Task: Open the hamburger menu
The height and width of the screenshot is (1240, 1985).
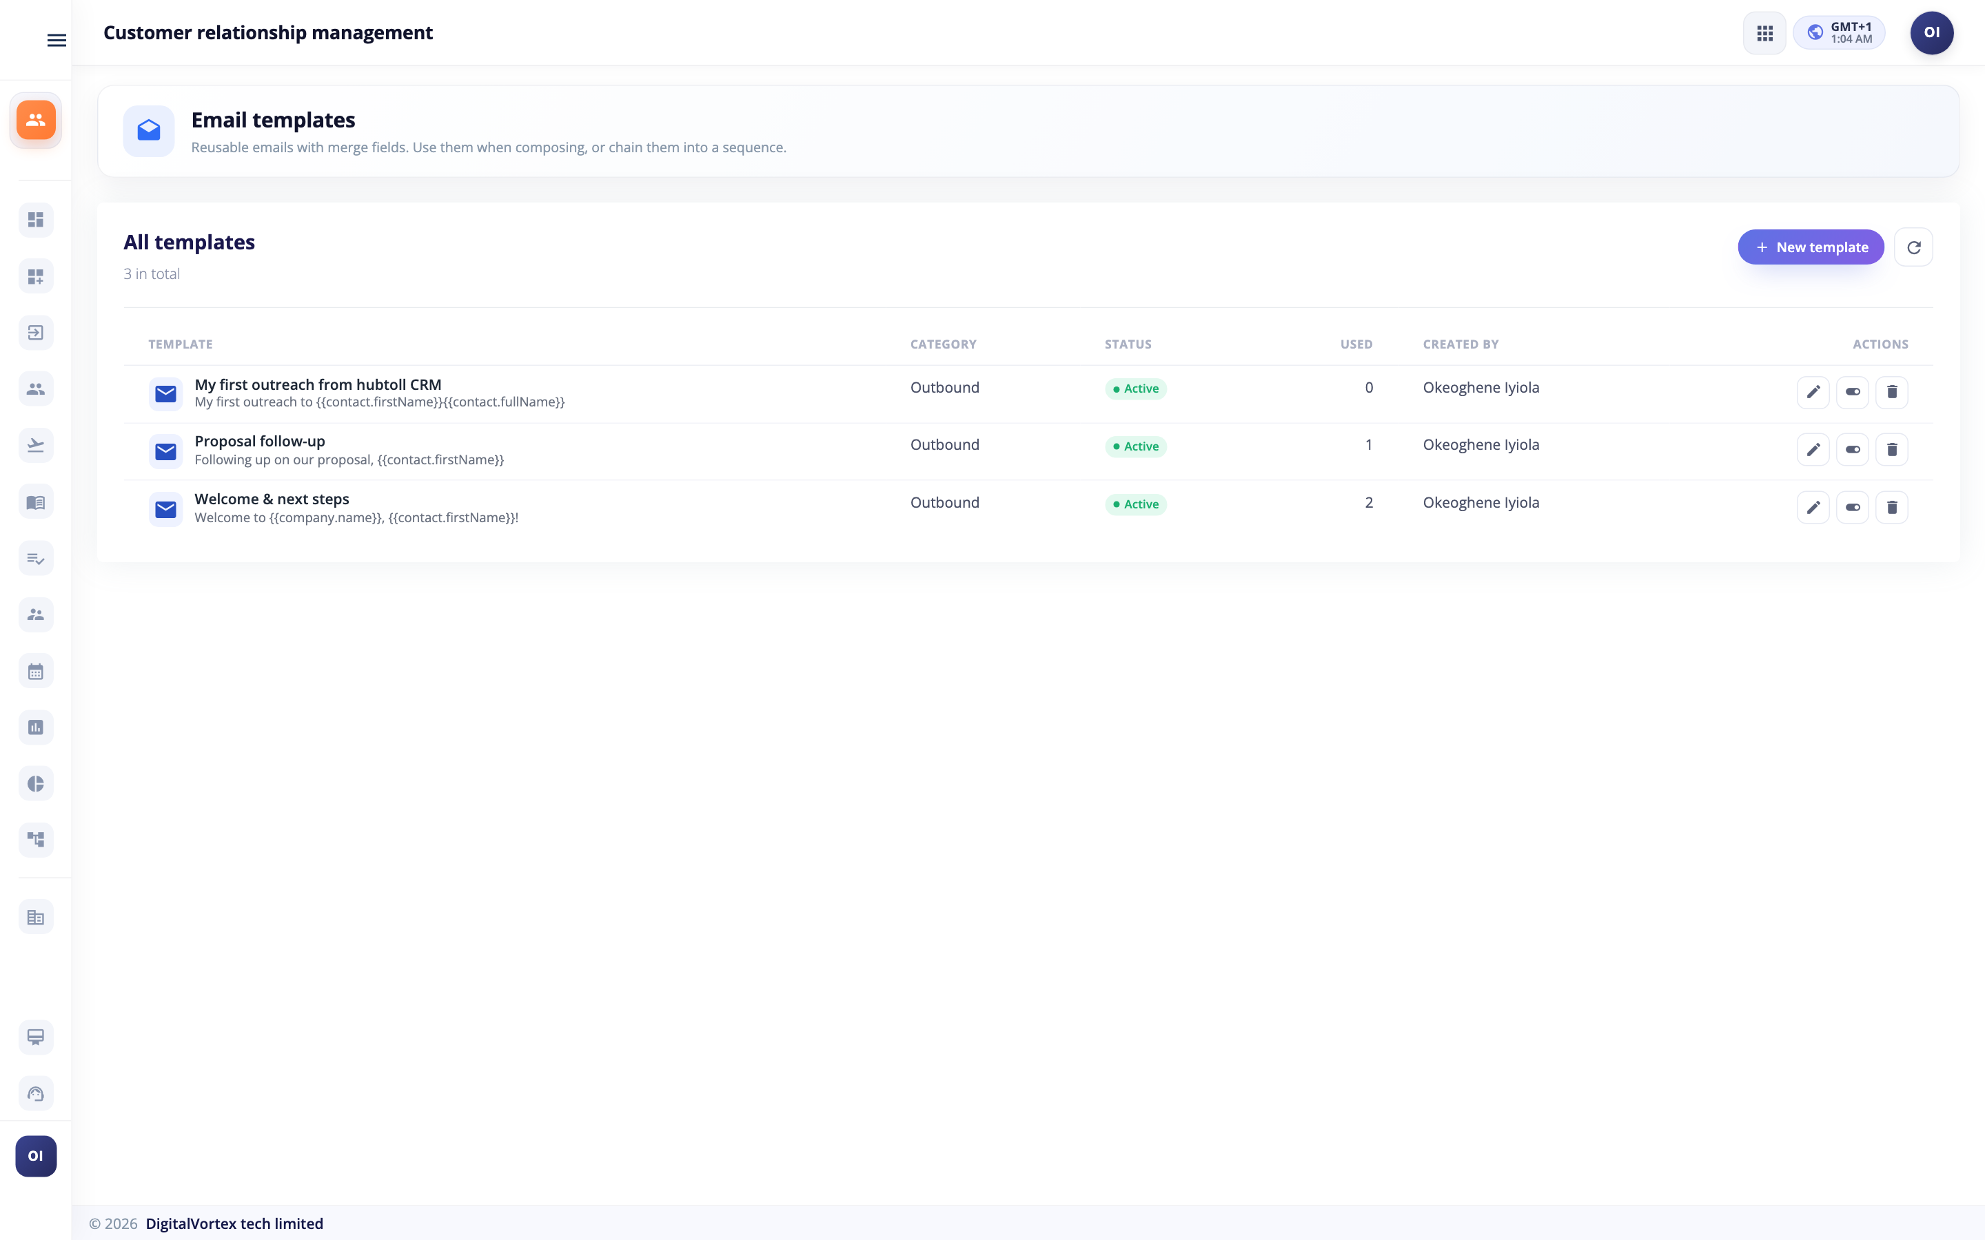Action: [x=57, y=40]
